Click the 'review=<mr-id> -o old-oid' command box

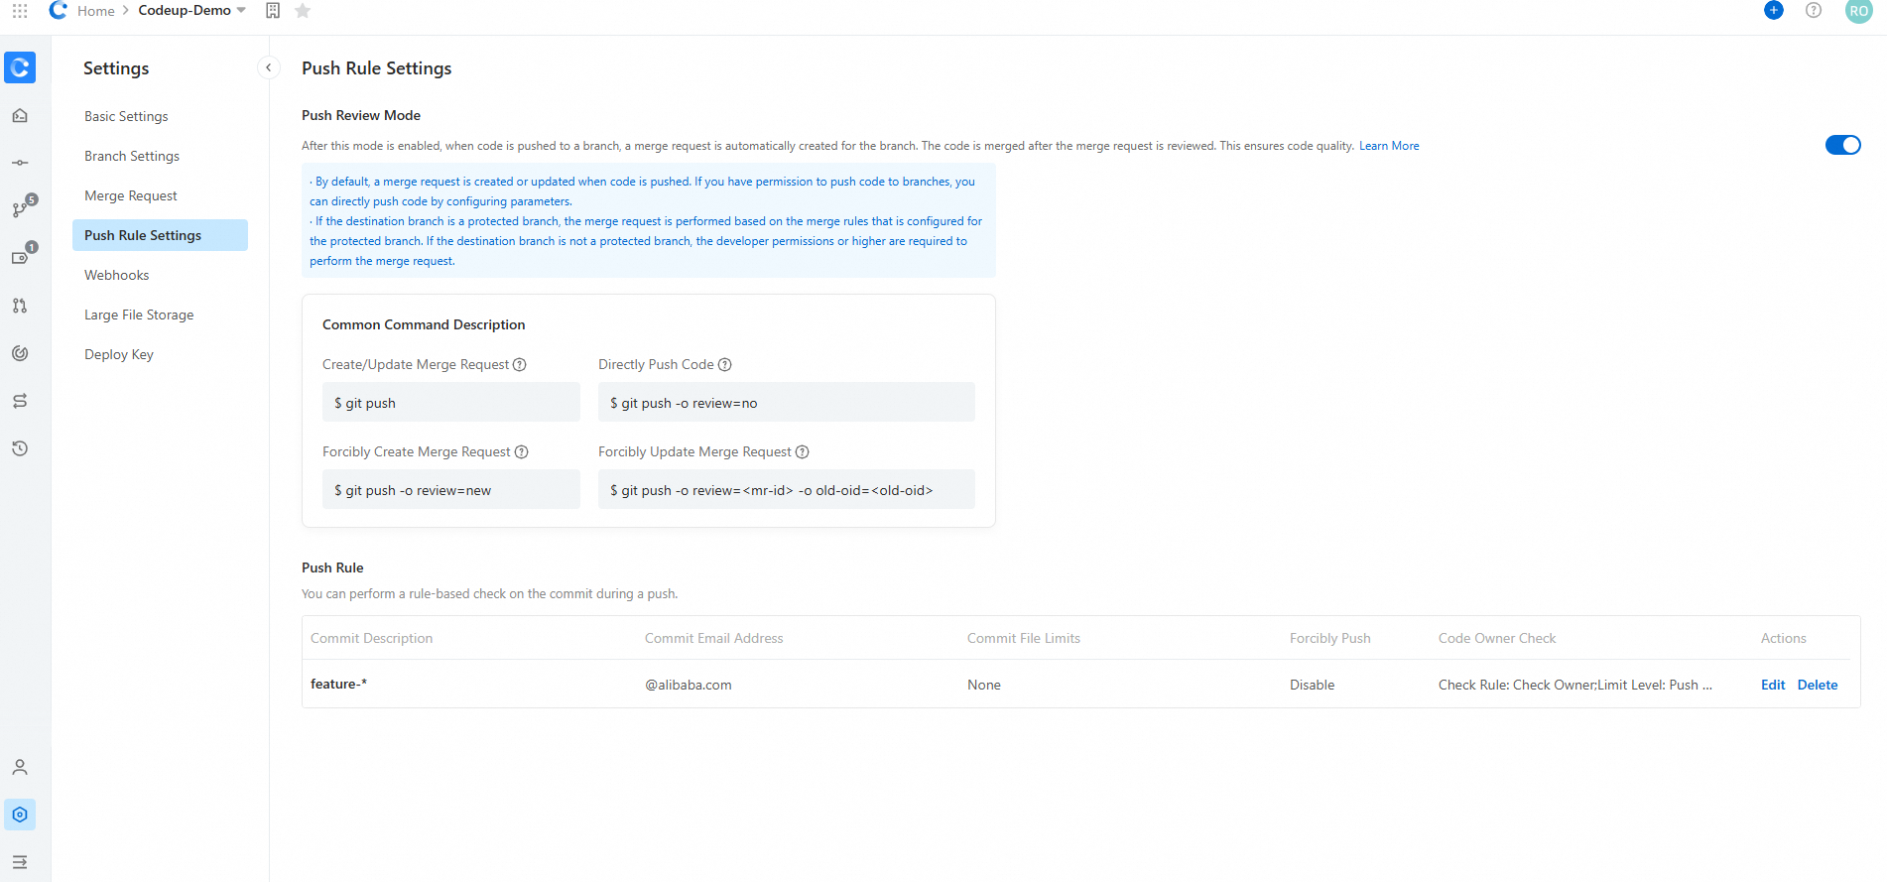787,489
